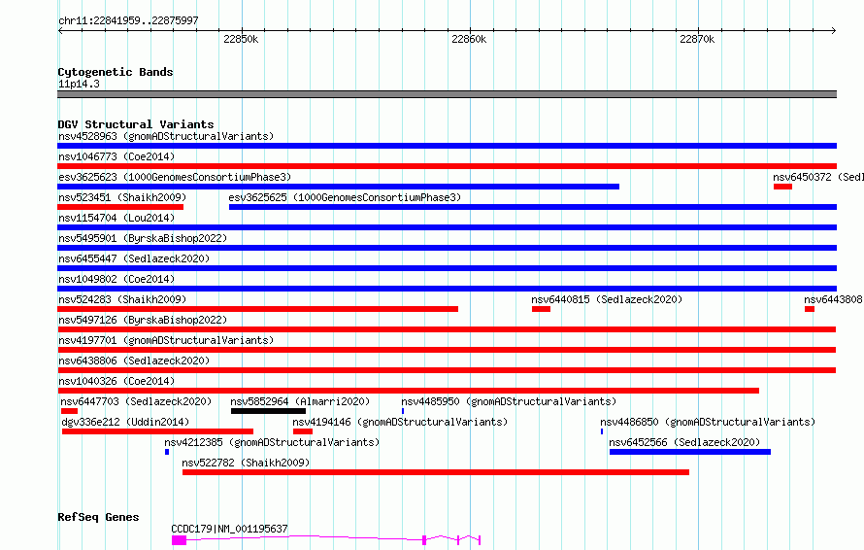Click the blue esv3625625 variant bar
Image resolution: width=864 pixels, height=550 pixels.
[533, 207]
